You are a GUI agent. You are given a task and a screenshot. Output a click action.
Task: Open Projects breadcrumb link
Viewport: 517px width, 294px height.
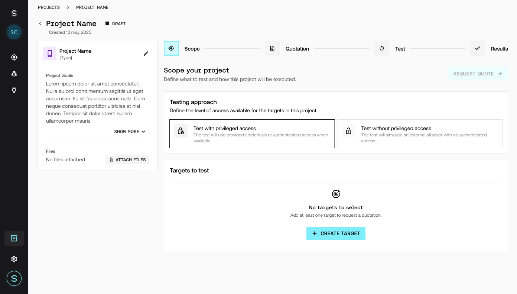point(49,7)
